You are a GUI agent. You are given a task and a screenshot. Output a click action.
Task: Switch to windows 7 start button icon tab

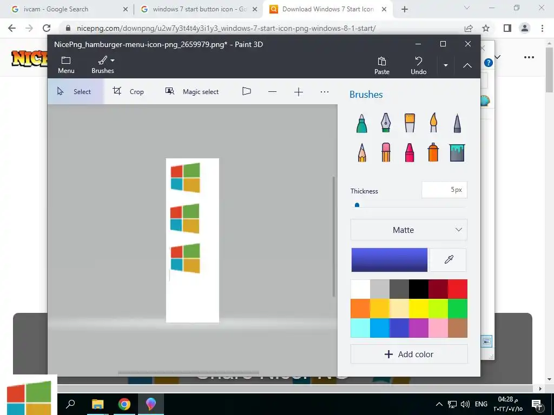[200, 9]
